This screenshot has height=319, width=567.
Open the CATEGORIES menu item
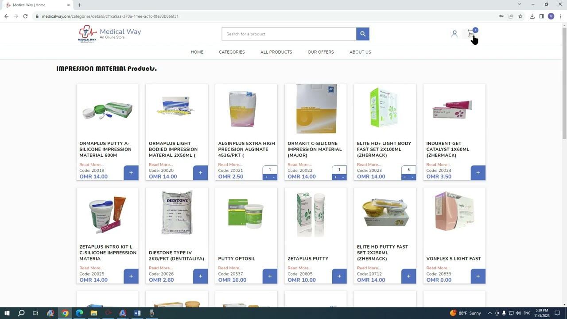(232, 52)
